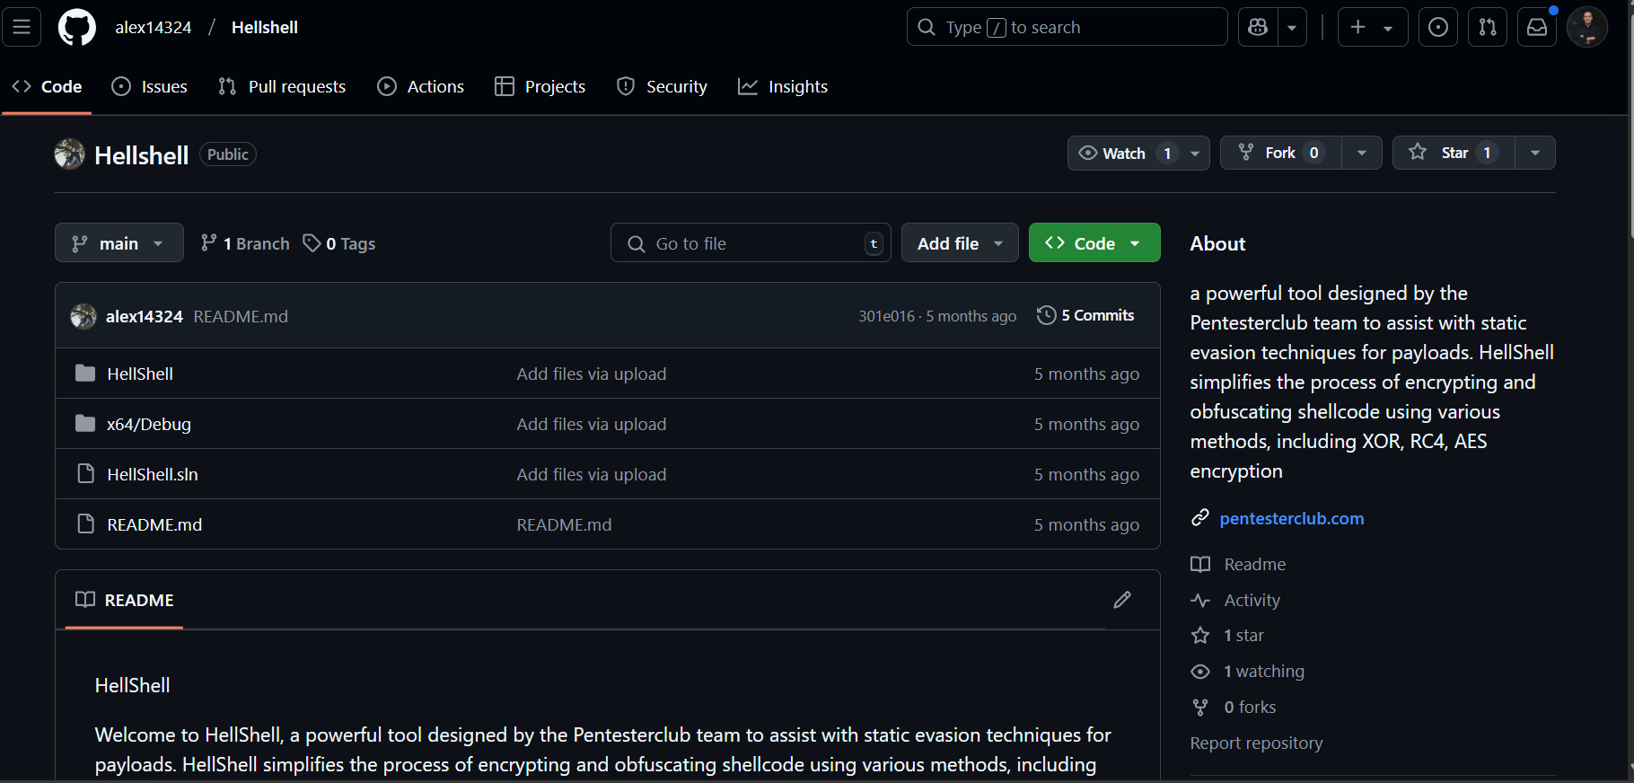
Task: Open the Issues shortcut icon in header
Action: pyautogui.click(x=1438, y=27)
